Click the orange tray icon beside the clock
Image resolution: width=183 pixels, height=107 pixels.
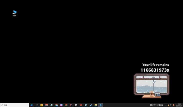[174, 105]
